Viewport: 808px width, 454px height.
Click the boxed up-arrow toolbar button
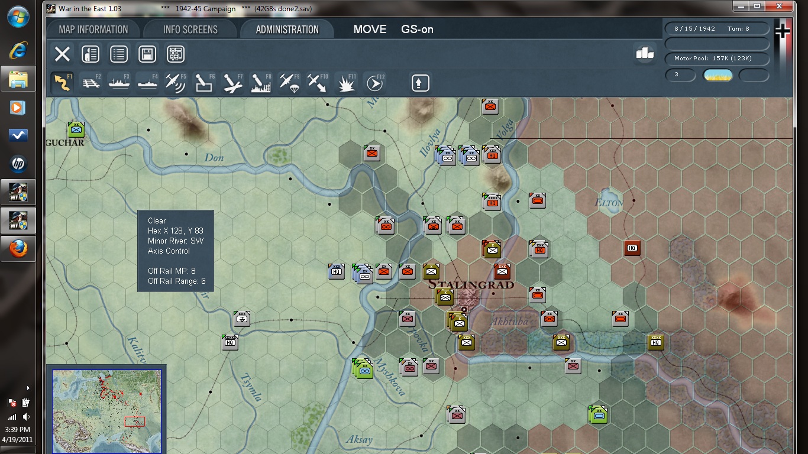pyautogui.click(x=420, y=83)
